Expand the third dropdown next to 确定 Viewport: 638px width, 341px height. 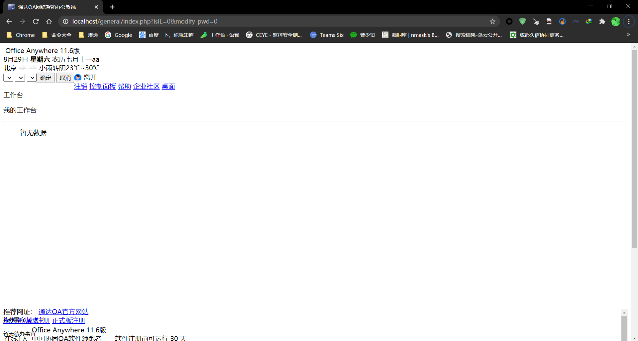[x=32, y=78]
